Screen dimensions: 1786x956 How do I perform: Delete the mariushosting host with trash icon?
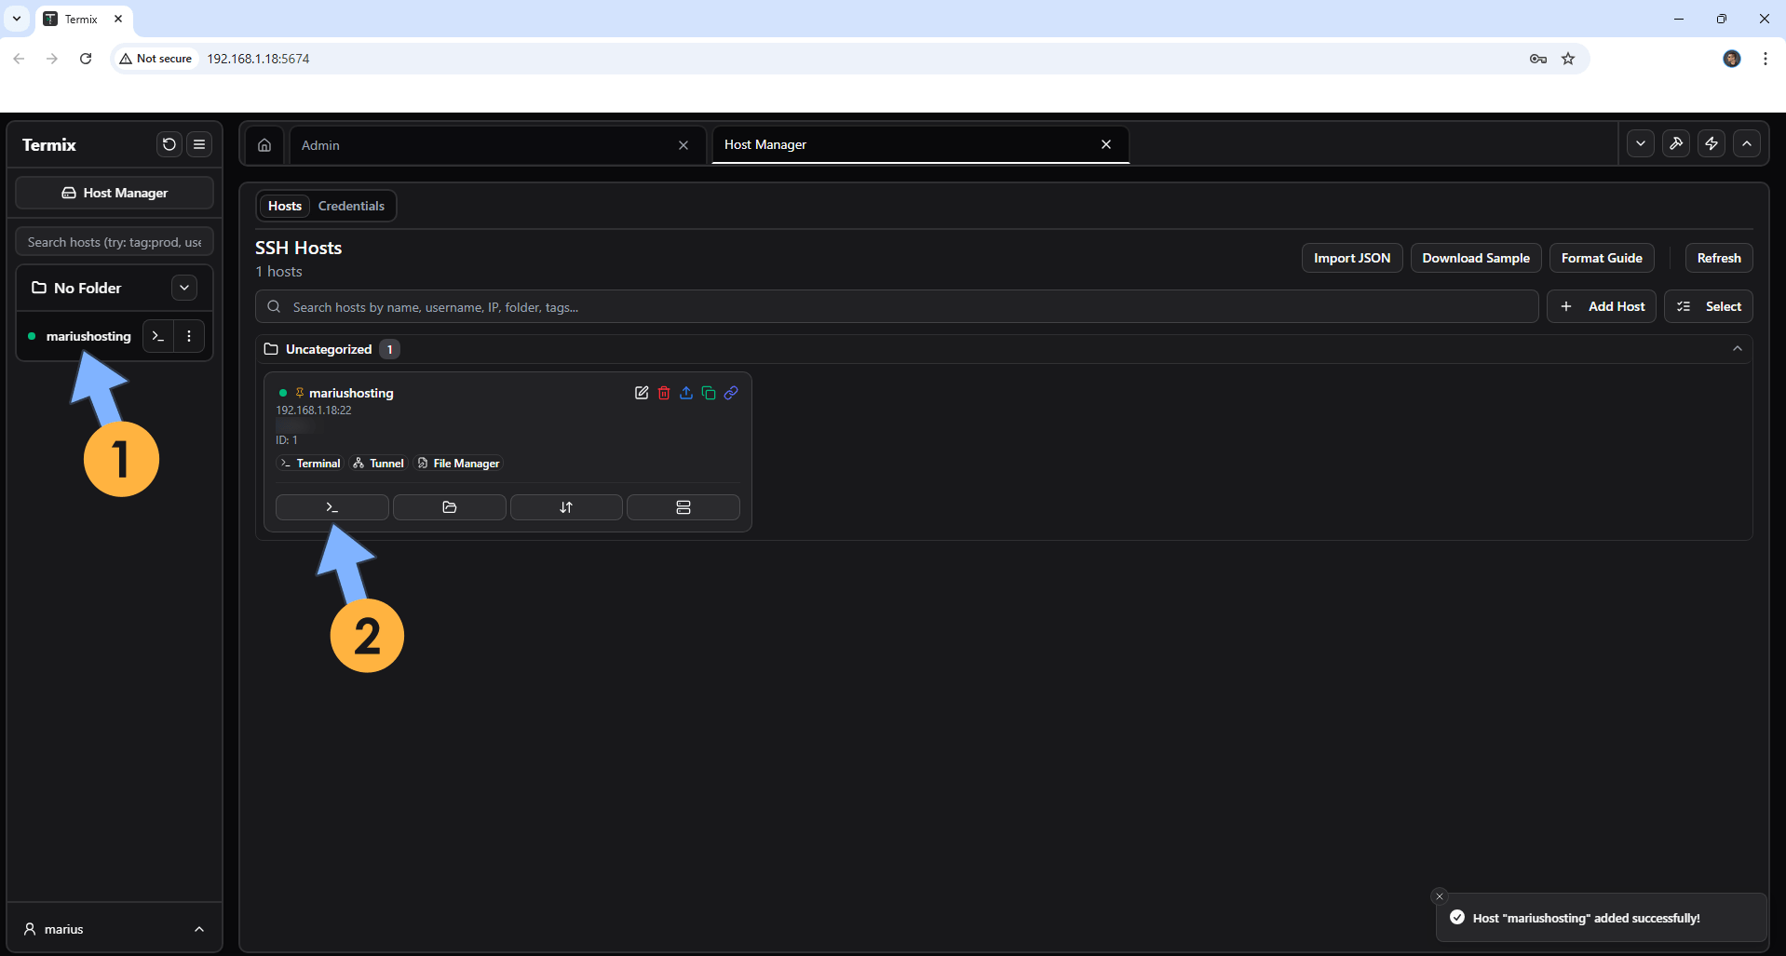pos(664,393)
